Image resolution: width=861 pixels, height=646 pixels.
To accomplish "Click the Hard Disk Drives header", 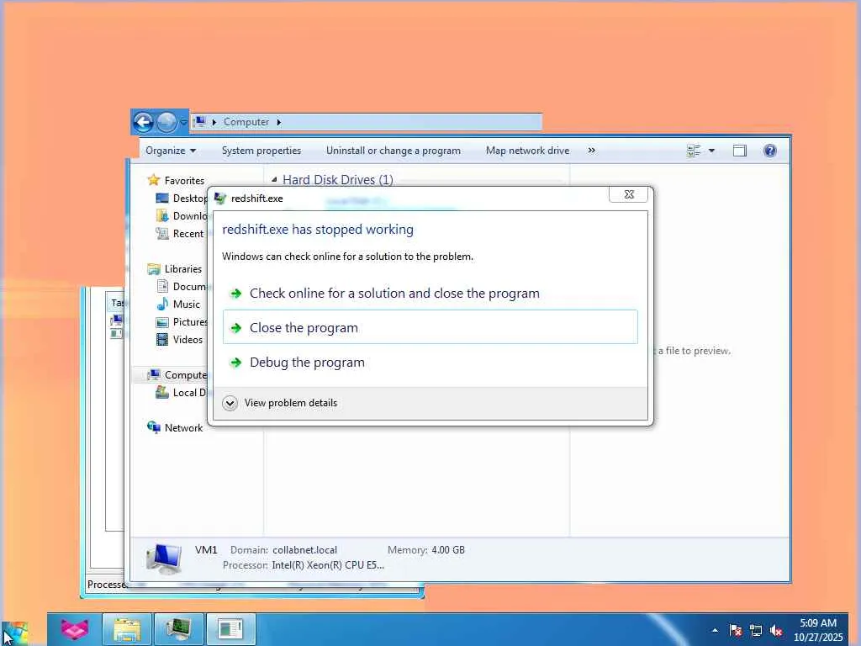I will click(x=338, y=180).
